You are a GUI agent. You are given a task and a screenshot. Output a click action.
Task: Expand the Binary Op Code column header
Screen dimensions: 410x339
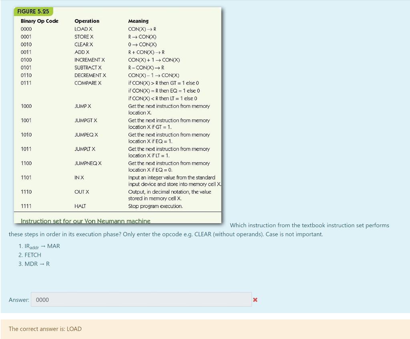39,21
